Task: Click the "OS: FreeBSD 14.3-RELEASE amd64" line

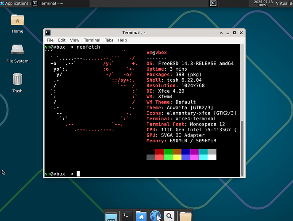Action: tap(190, 64)
